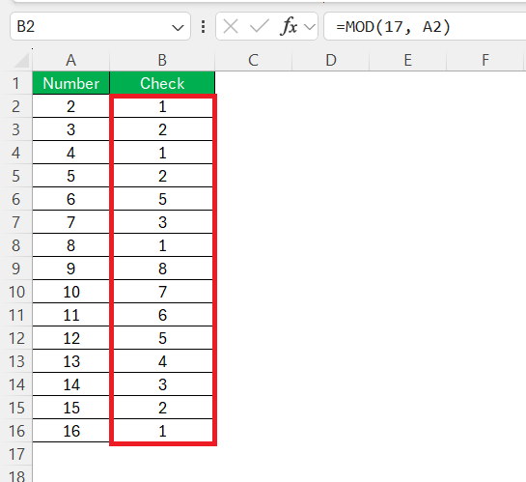The height and width of the screenshot is (482, 526).
Task: Select cell A5 with value 5
Action: click(70, 176)
